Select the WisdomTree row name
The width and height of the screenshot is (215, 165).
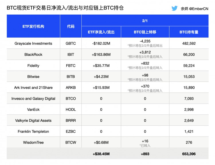[x=33, y=143]
